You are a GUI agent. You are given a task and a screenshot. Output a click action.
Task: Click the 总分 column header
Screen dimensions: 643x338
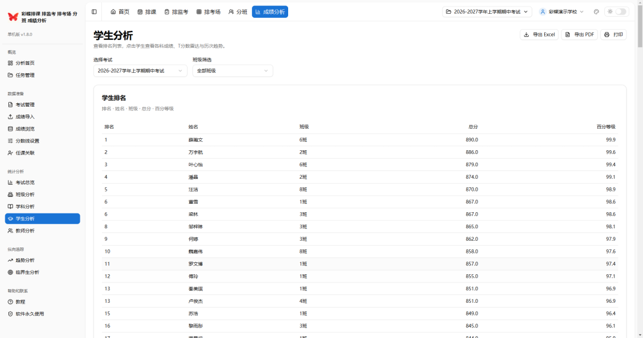473,127
